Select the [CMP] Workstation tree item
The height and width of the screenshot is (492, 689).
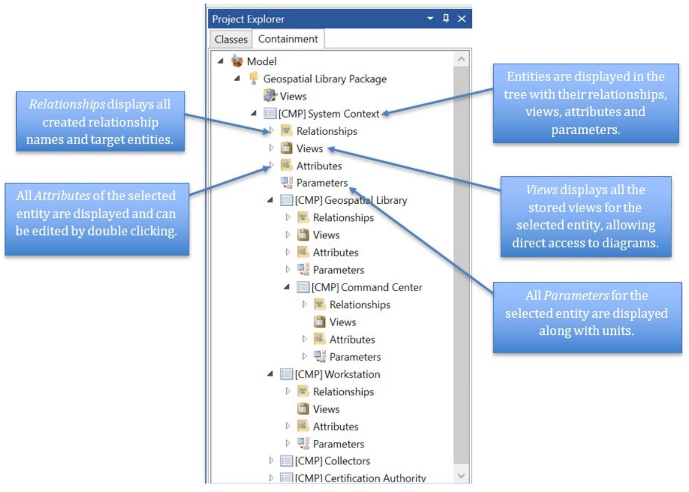pyautogui.click(x=337, y=374)
